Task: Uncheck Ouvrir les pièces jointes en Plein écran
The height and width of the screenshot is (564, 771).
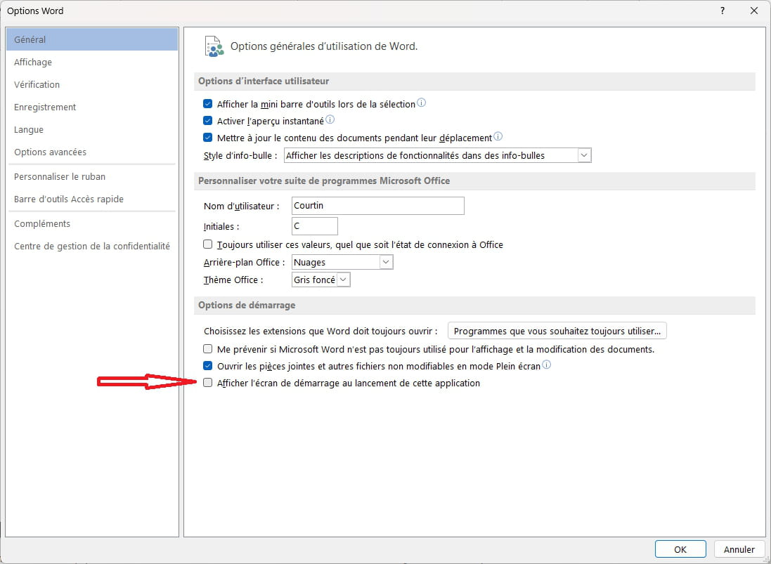Action: tap(208, 366)
